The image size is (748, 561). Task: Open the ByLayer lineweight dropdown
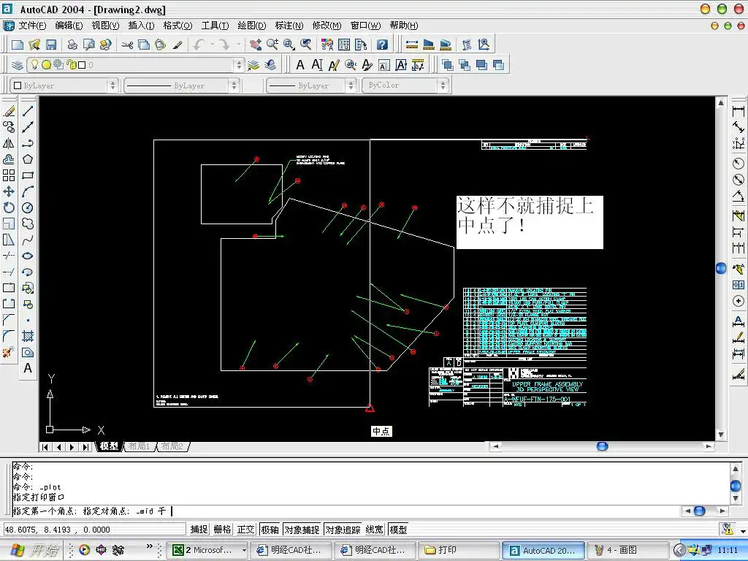pyautogui.click(x=351, y=85)
